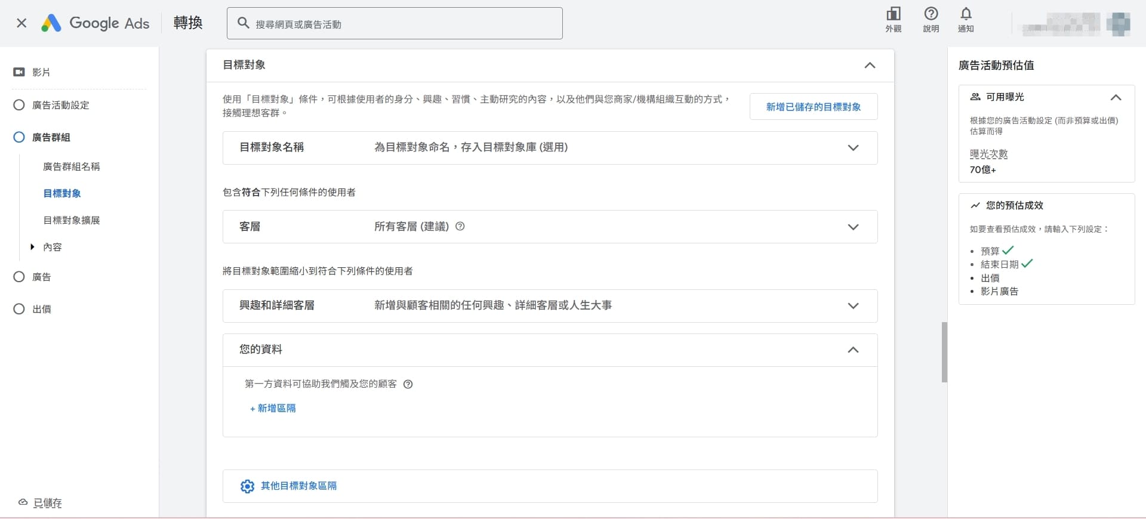
Task: Open 出價 step label
Action: point(42,309)
